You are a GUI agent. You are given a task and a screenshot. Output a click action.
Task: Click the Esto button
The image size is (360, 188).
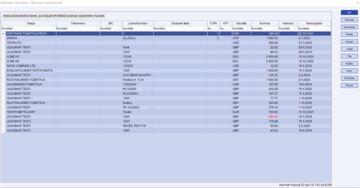coord(349,71)
